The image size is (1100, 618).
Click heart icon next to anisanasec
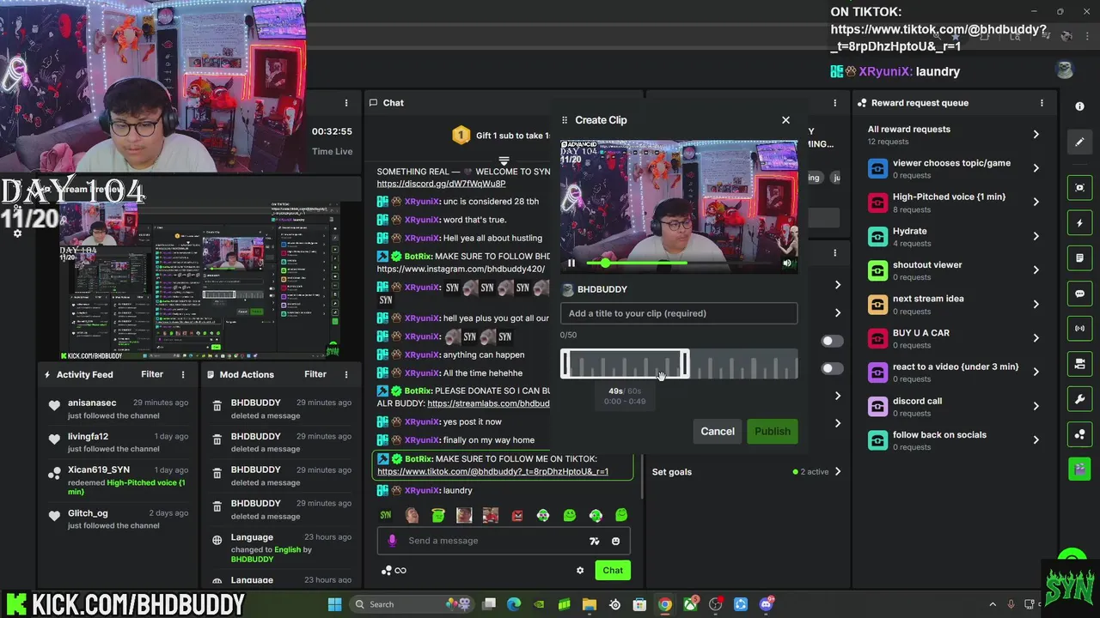(54, 405)
